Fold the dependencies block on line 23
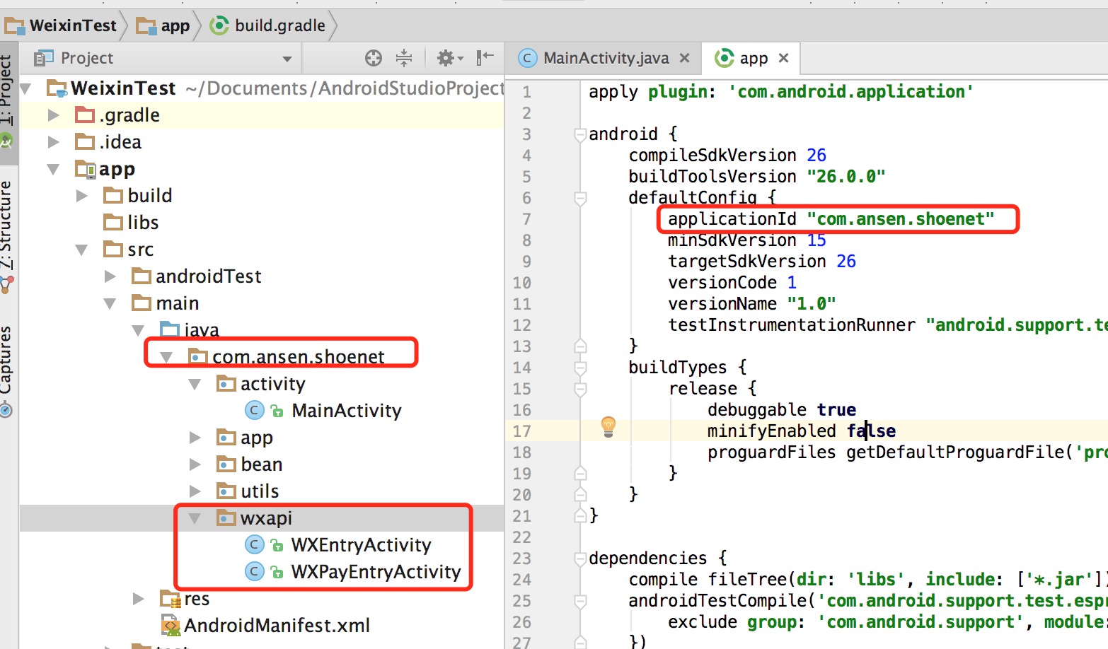 pyautogui.click(x=580, y=559)
